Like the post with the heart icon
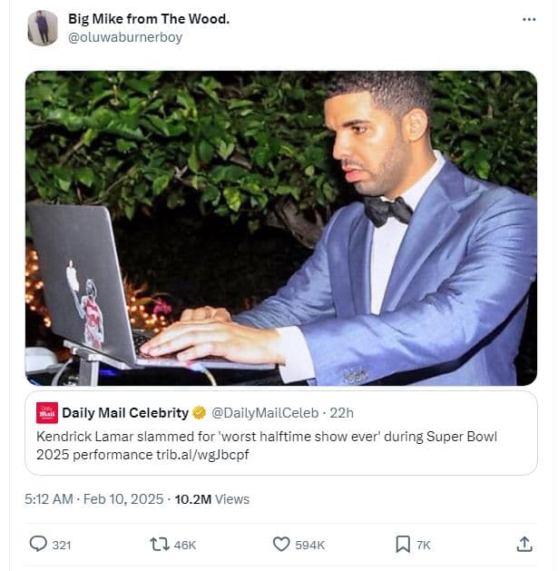Image resolution: width=558 pixels, height=571 pixels. pos(281,544)
